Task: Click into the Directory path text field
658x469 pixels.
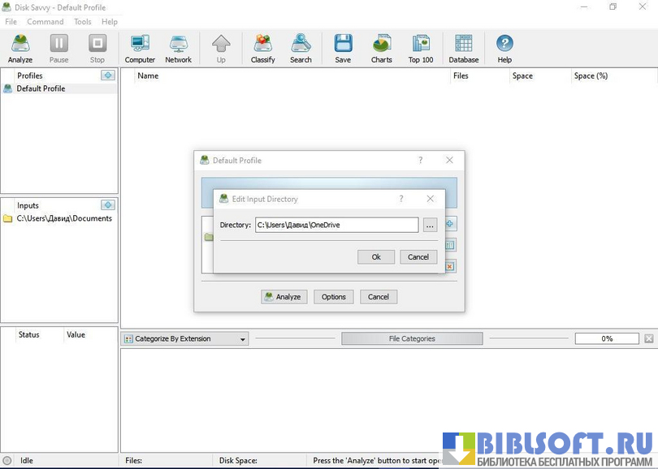Action: pyautogui.click(x=336, y=225)
